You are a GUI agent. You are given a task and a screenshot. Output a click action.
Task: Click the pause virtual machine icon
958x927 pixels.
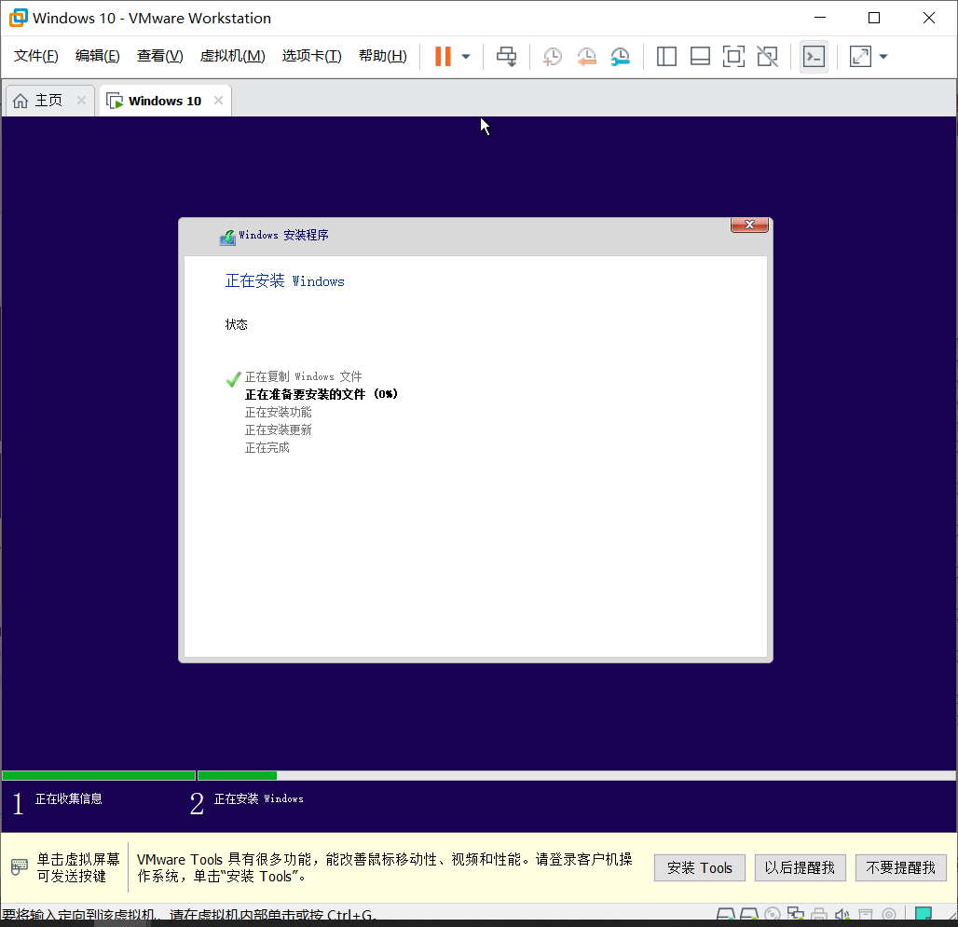pos(443,56)
